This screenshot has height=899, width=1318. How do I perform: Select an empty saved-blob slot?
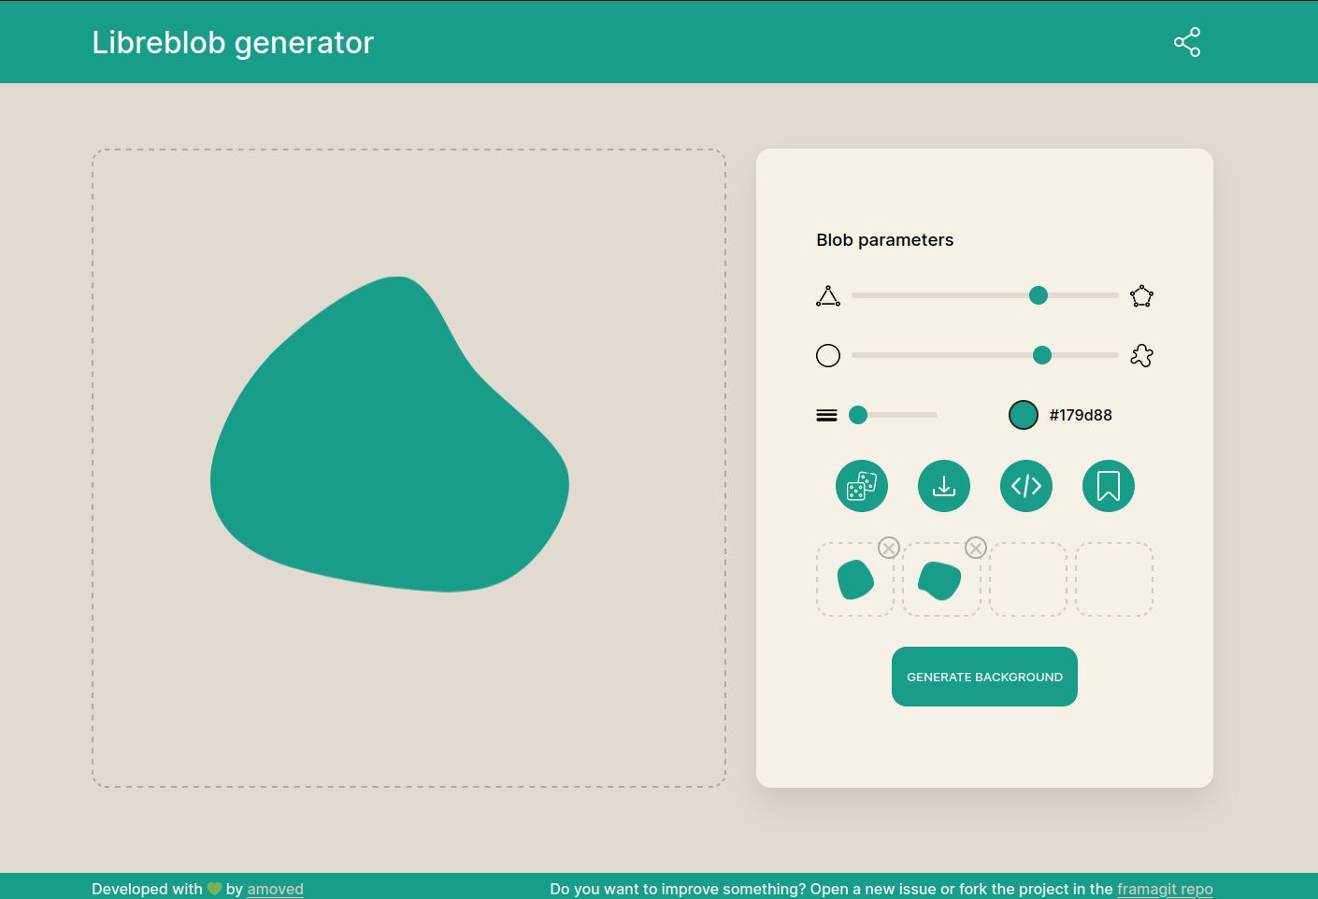point(1027,578)
